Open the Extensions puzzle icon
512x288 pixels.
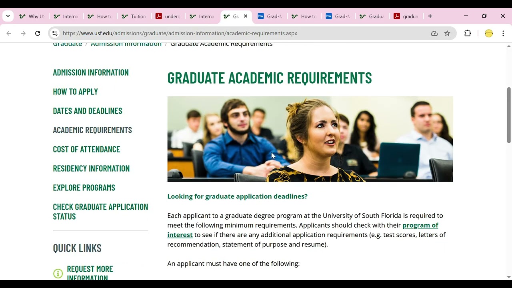tap(468, 34)
